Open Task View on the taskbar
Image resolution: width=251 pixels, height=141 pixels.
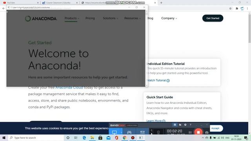(76, 137)
